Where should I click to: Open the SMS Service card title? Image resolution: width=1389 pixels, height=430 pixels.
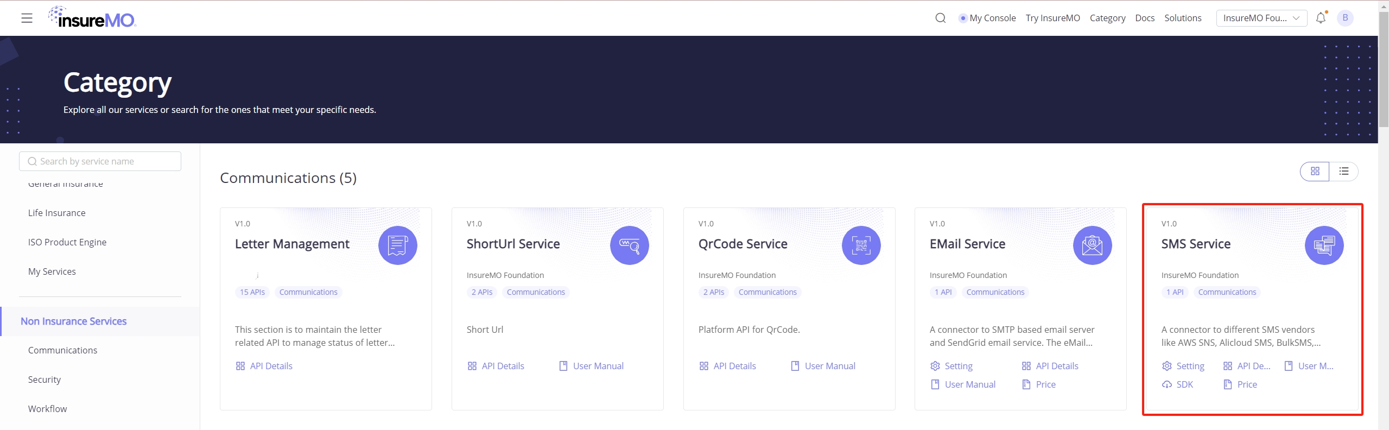(1196, 244)
